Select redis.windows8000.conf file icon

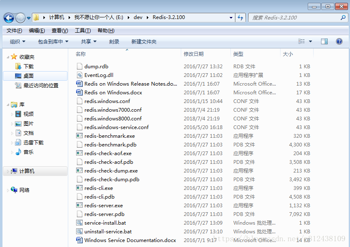(x=79, y=119)
